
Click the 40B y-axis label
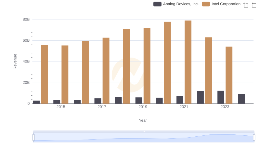(26, 61)
